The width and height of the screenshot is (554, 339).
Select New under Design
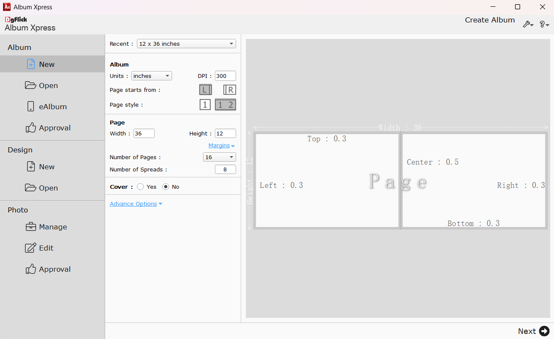[x=52, y=166]
